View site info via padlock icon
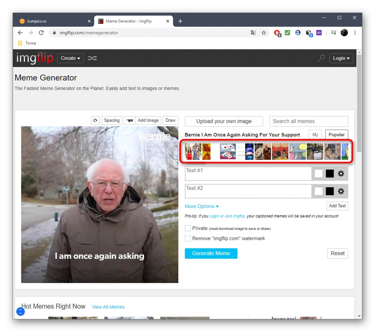 (54, 33)
